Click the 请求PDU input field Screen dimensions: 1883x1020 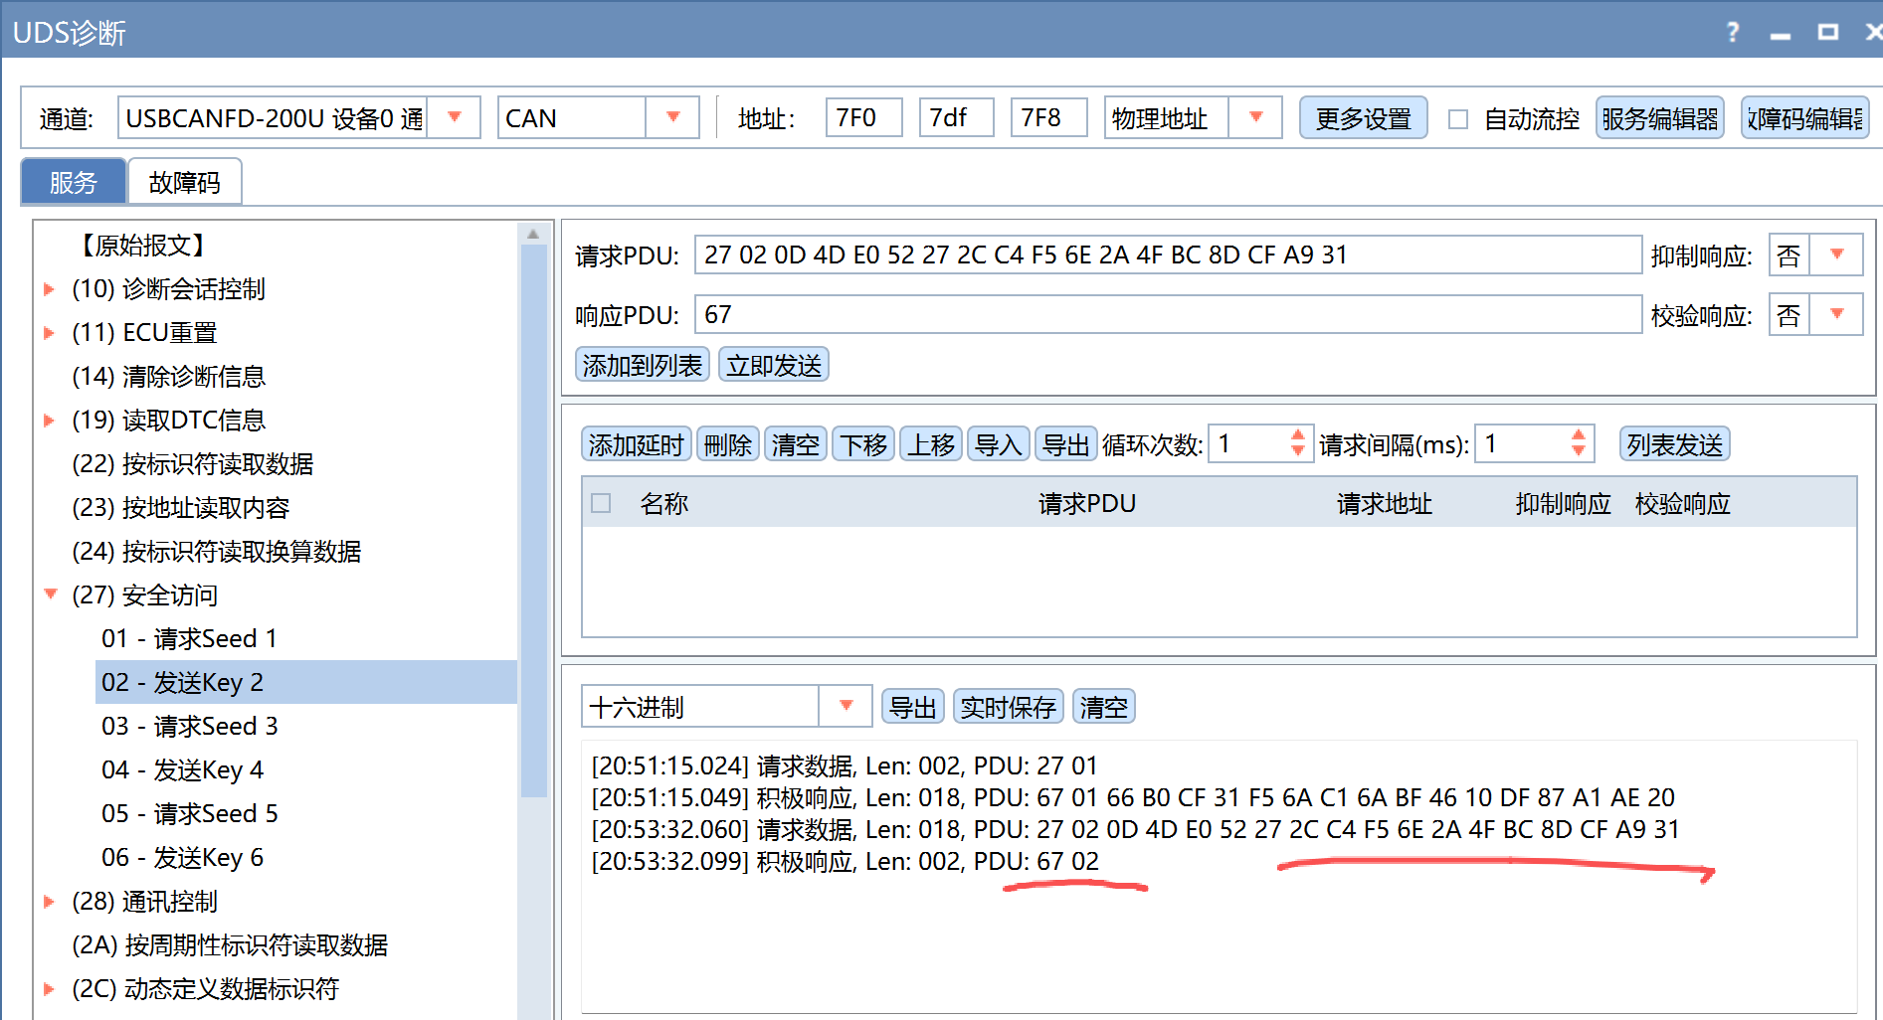1168,255
